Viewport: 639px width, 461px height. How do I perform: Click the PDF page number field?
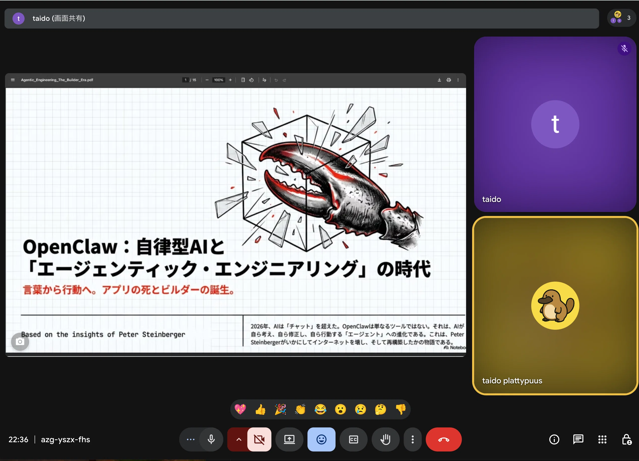point(185,80)
